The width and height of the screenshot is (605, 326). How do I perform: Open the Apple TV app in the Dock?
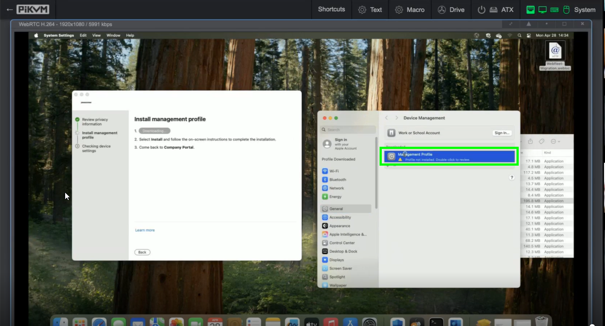tap(311, 322)
